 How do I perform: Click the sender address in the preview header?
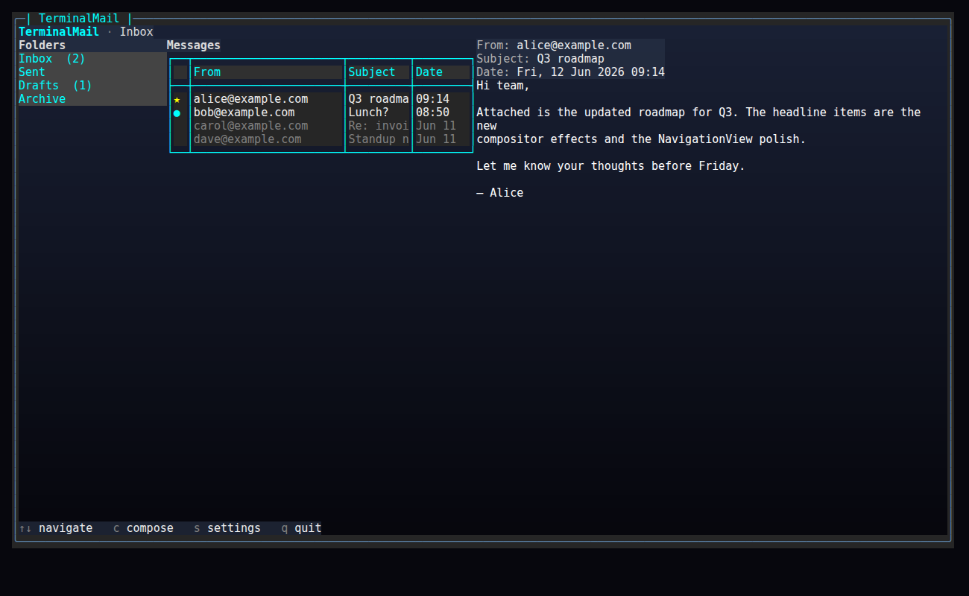[574, 45]
